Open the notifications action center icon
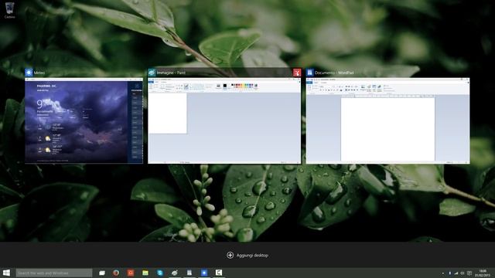 (x=469, y=273)
